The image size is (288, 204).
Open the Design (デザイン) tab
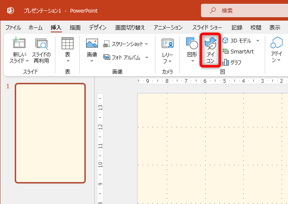click(x=98, y=28)
